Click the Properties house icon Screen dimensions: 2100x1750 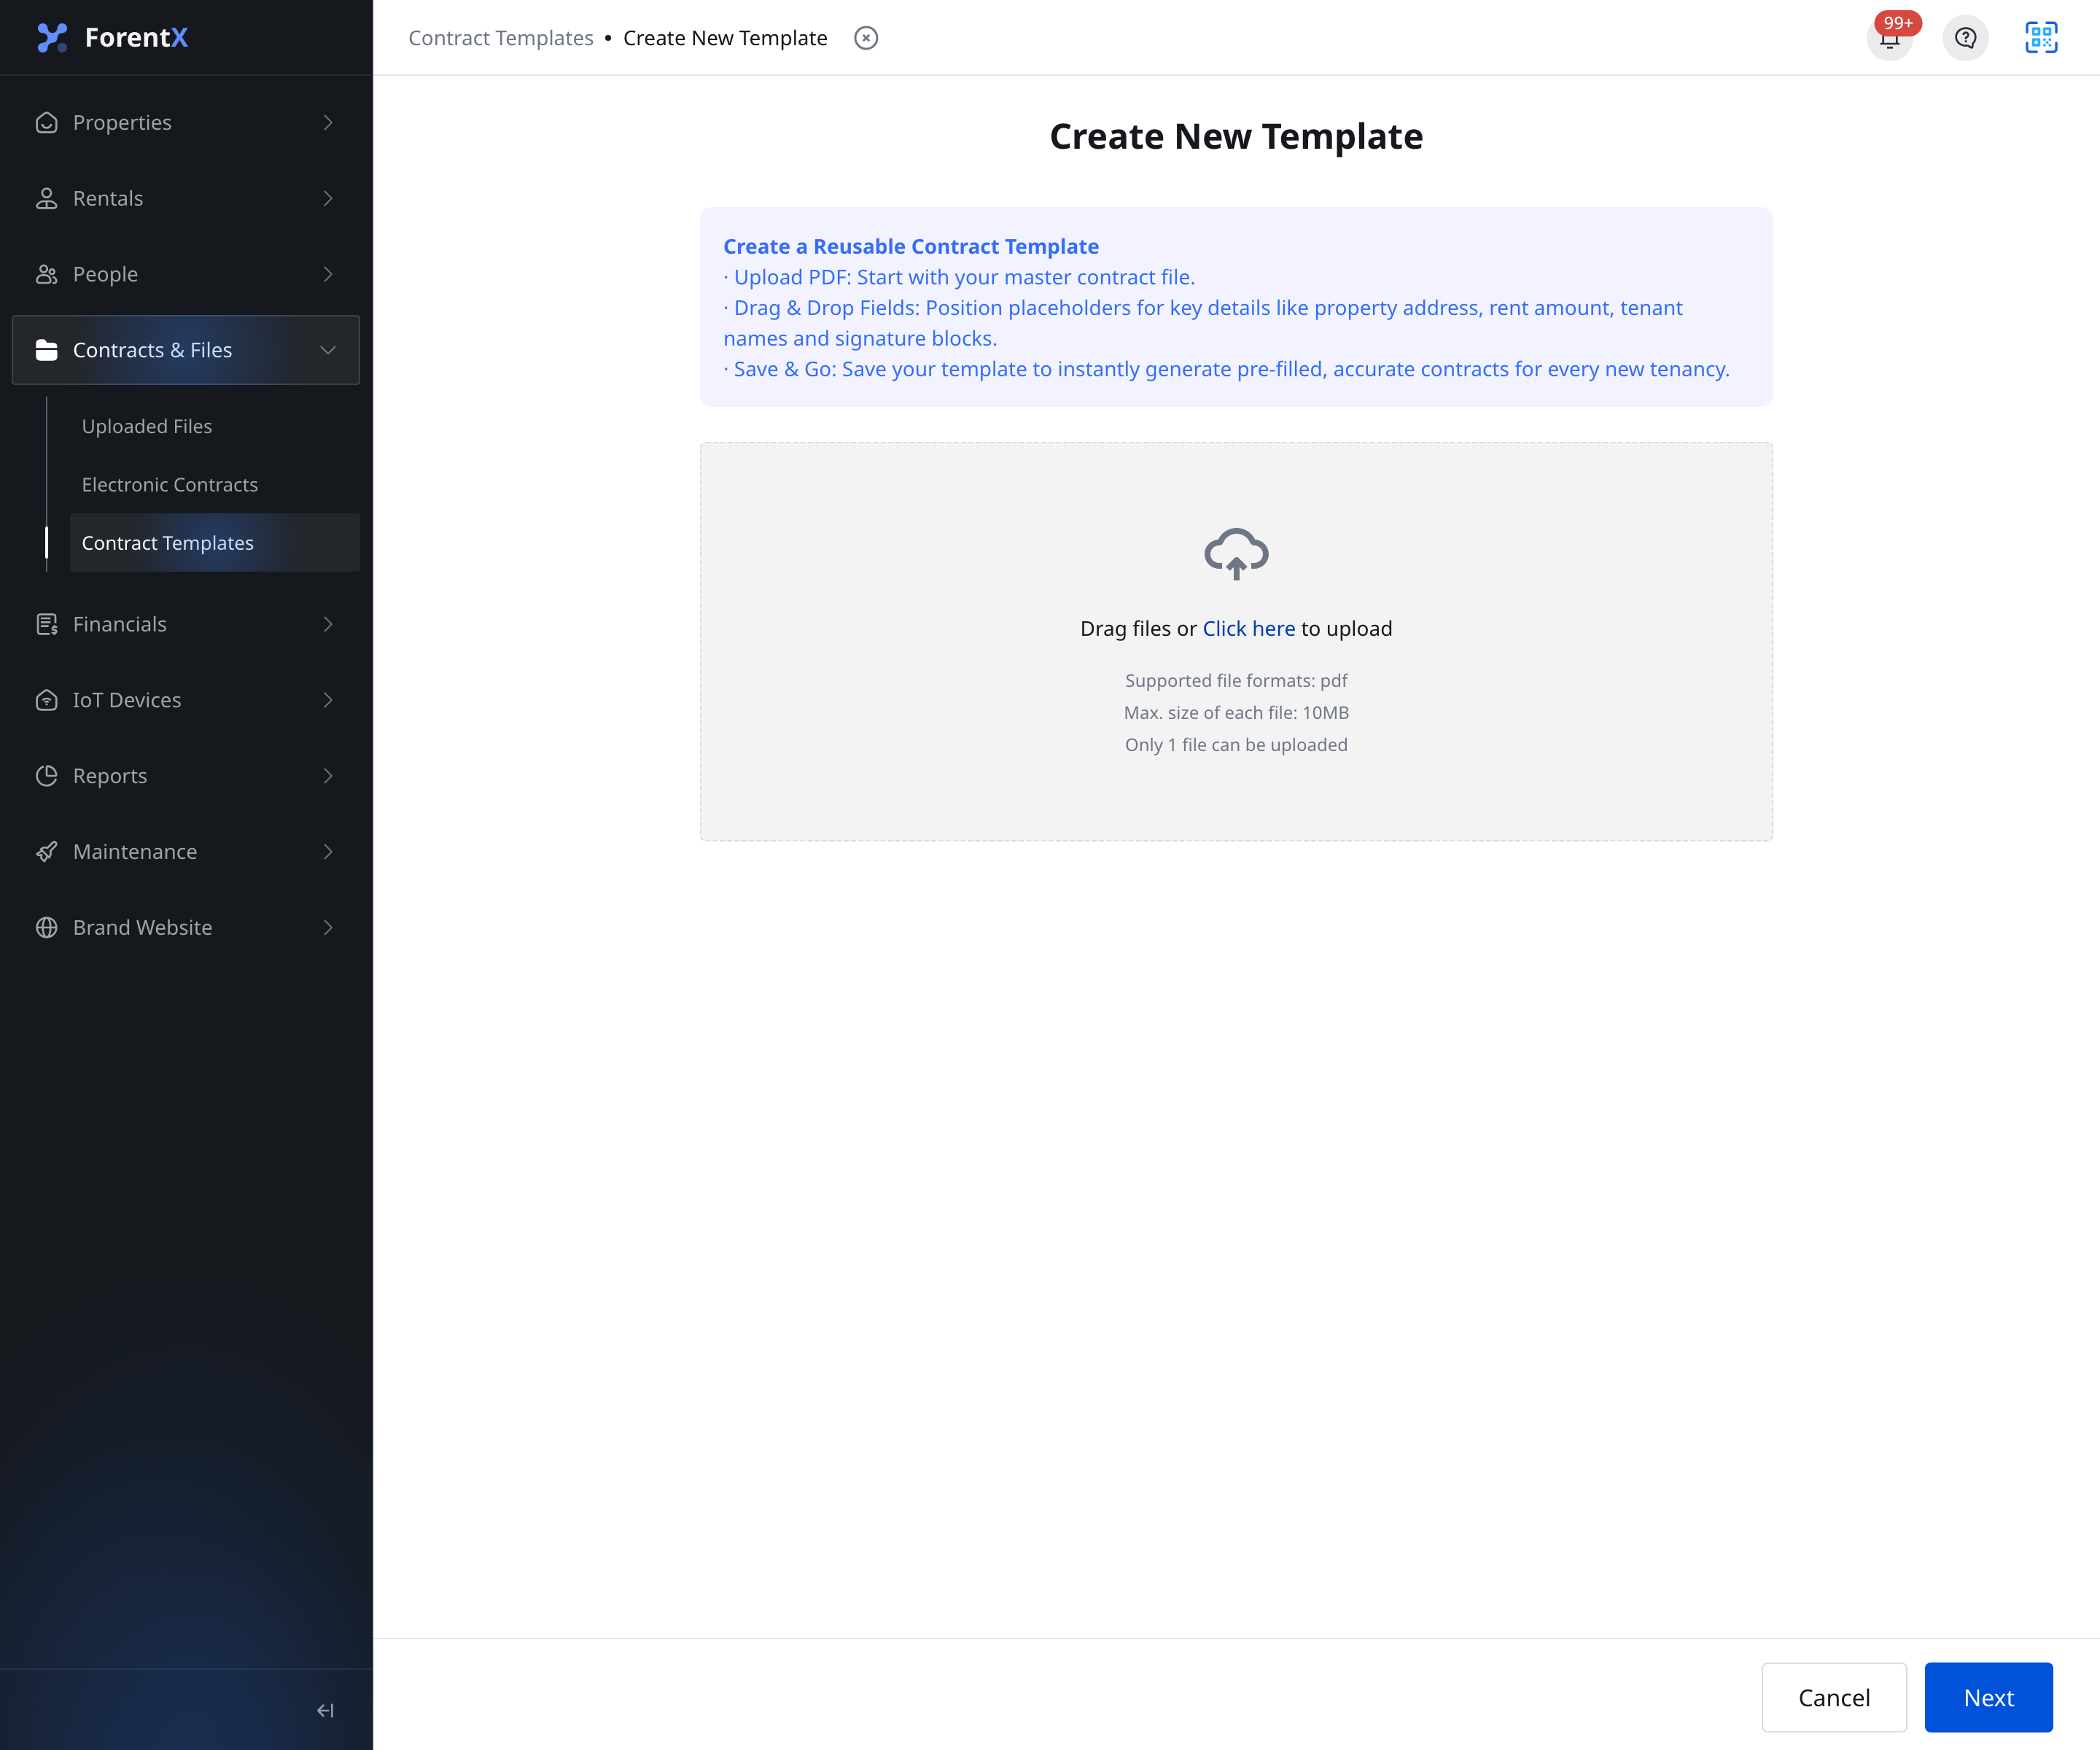tap(46, 122)
